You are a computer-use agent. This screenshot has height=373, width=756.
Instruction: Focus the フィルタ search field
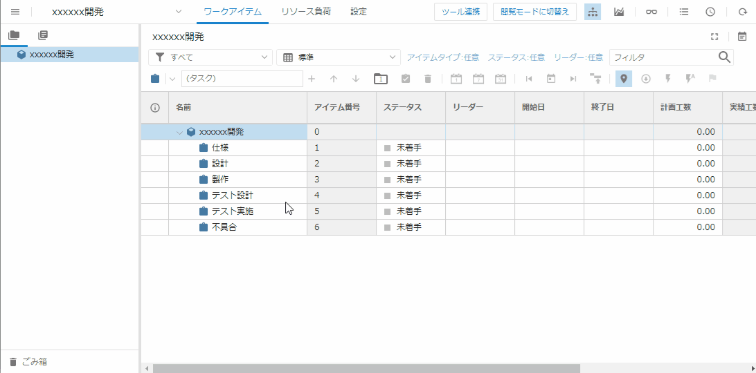(663, 57)
